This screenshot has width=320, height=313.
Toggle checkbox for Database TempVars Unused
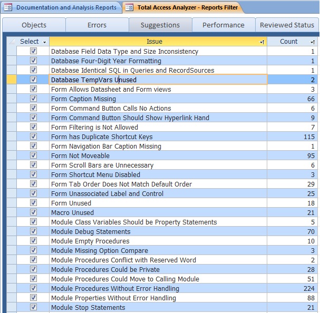click(x=33, y=80)
